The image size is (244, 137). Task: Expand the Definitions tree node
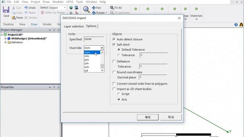coord(5,42)
